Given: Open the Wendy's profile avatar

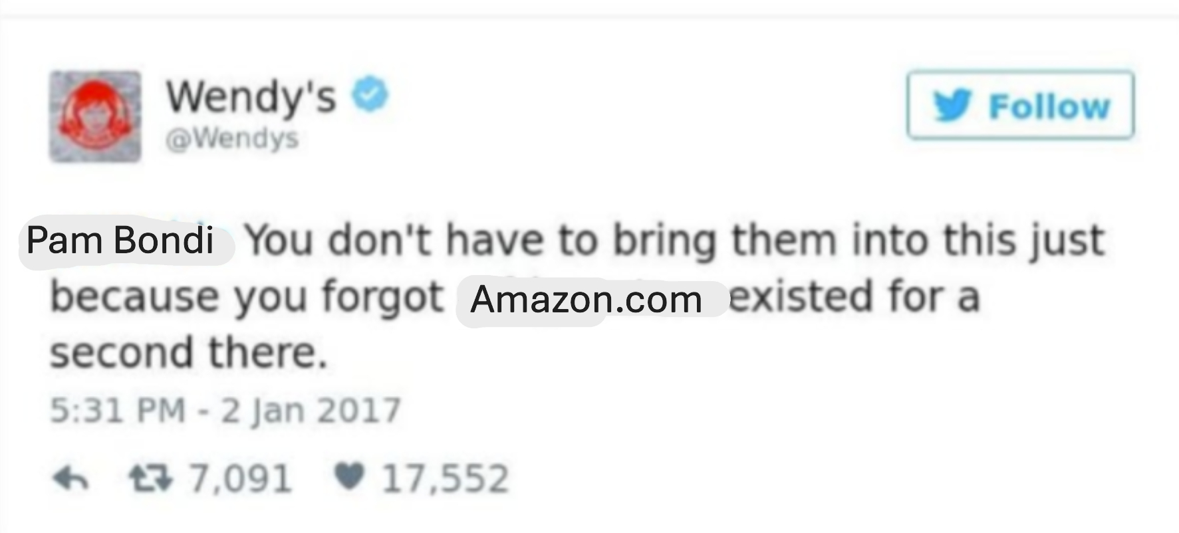Looking at the screenshot, I should tap(95, 116).
